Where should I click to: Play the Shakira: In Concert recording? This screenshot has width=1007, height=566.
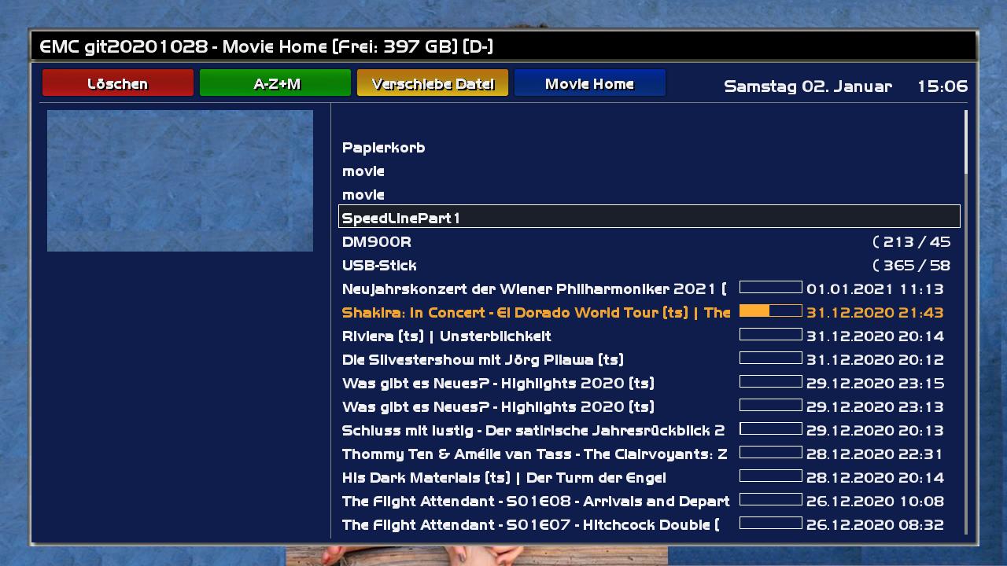click(536, 313)
